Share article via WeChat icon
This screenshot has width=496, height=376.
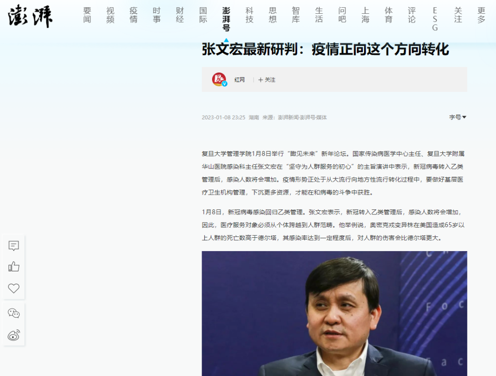[x=14, y=313]
